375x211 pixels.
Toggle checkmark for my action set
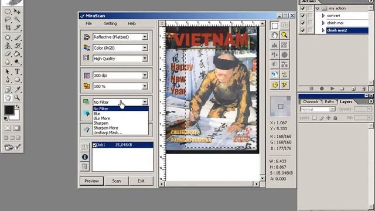(303, 8)
